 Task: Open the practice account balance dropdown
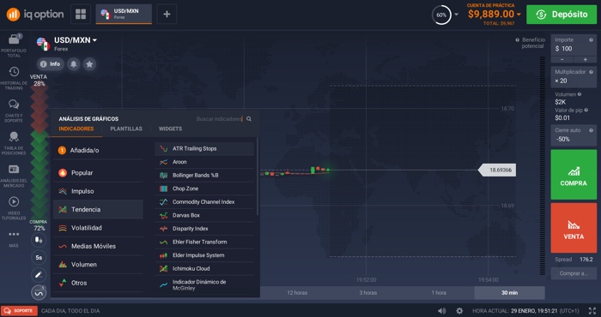519,15
